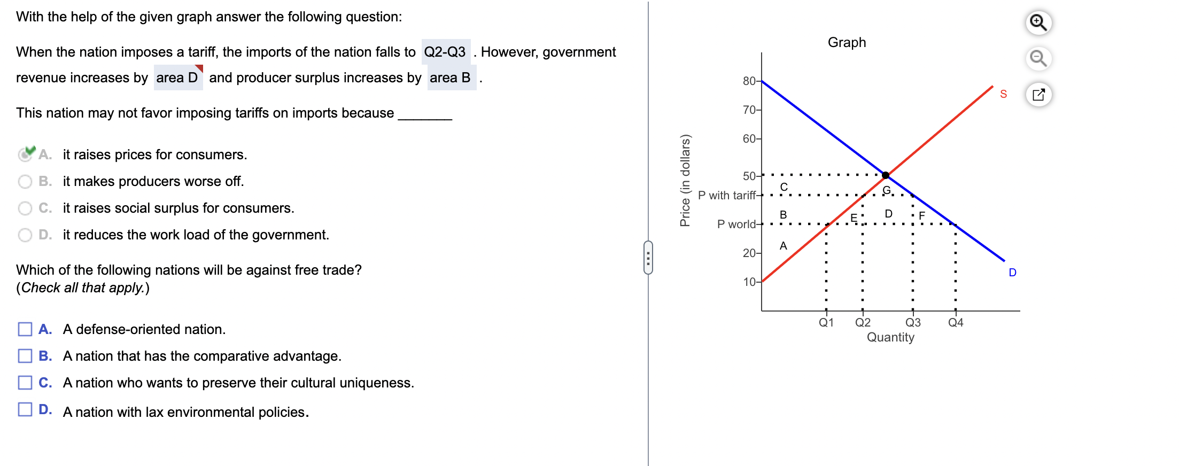Check 'A nation who wants to preserve their cultural uniqueness'
Viewport: 1179px width, 466px height.
click(24, 383)
